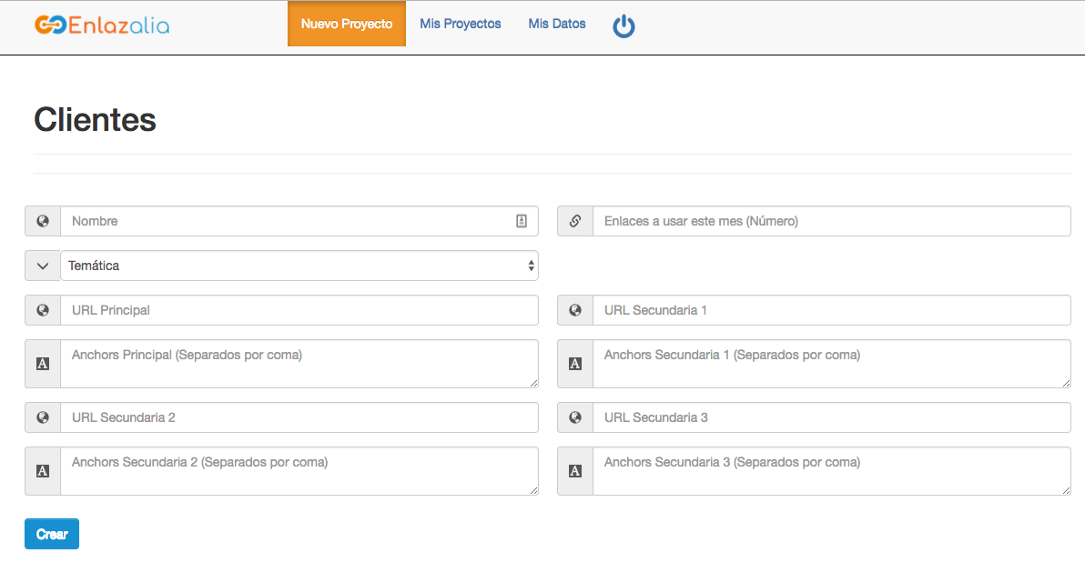Click the globe icon beside URL Secundaria 1

pos(575,310)
